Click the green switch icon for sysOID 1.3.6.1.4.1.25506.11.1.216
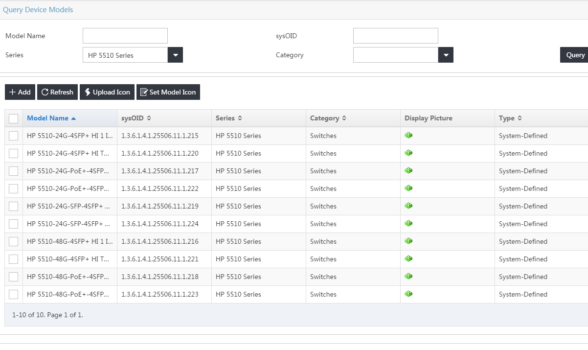The width and height of the screenshot is (588, 350). [x=408, y=241]
